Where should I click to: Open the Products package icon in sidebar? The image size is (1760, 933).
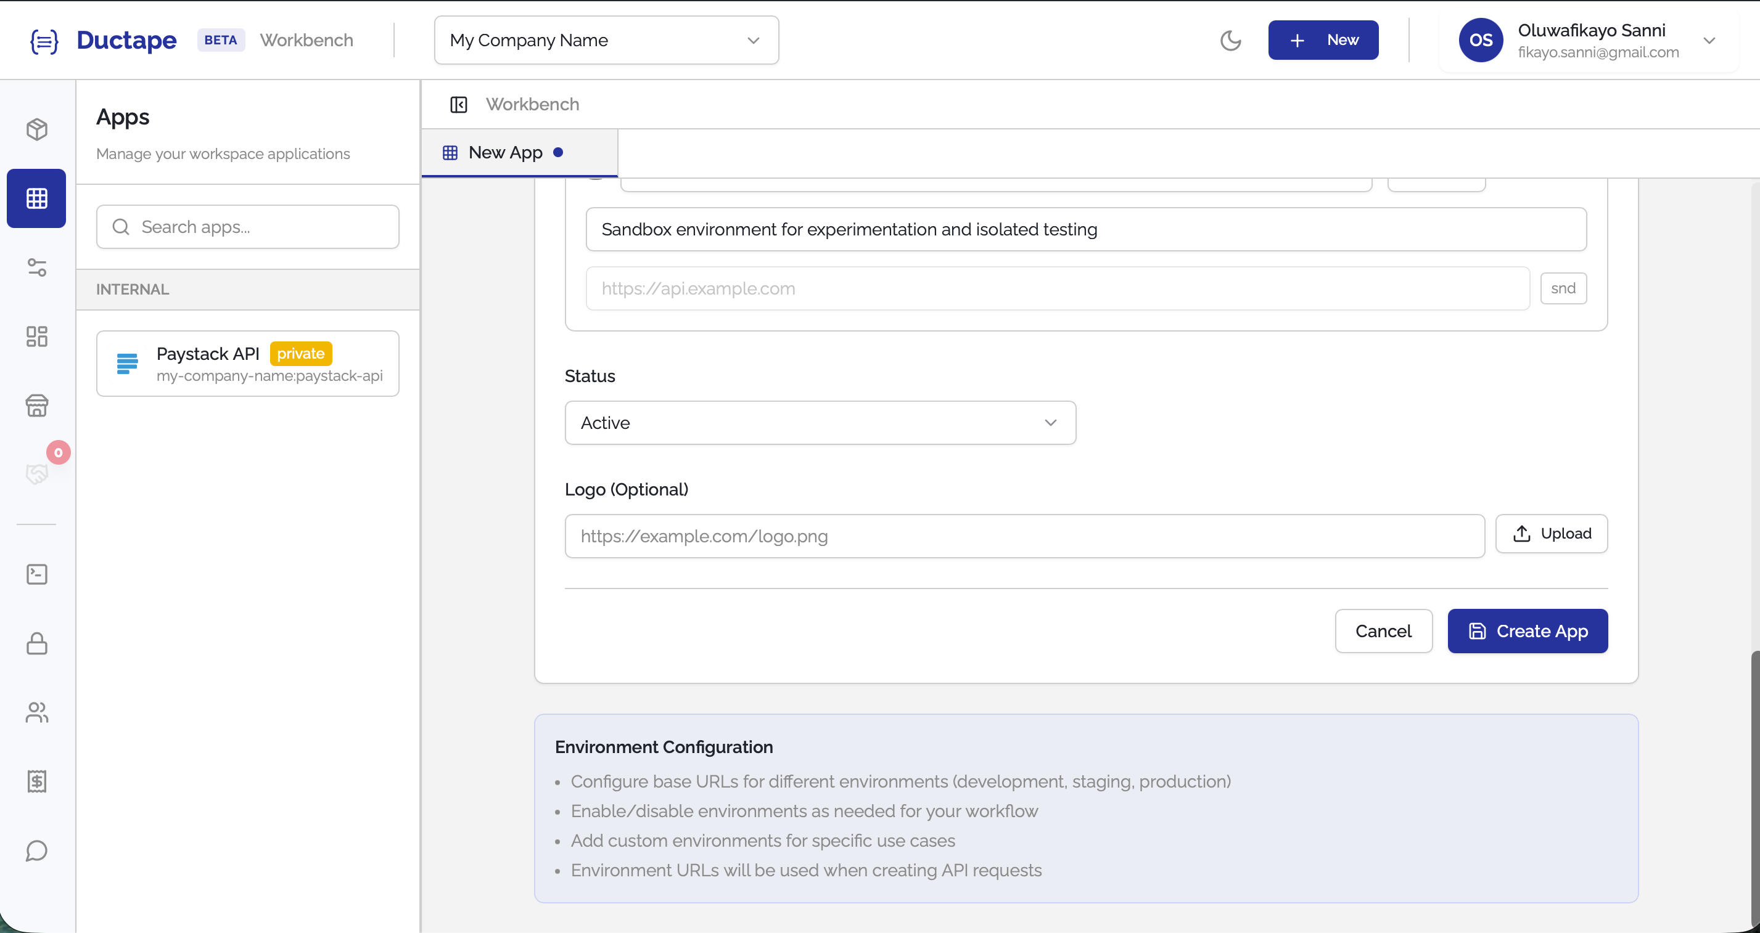36,129
